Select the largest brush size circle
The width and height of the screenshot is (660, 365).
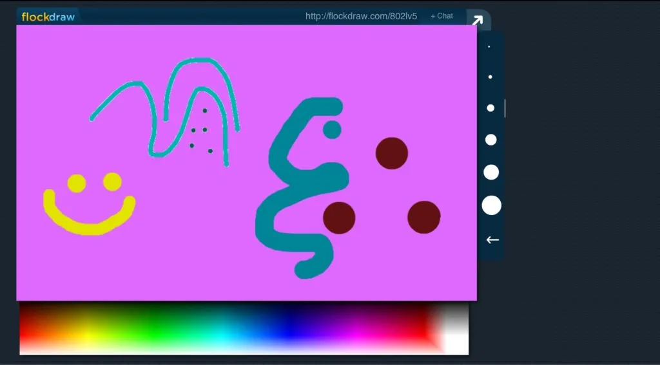coord(491,205)
